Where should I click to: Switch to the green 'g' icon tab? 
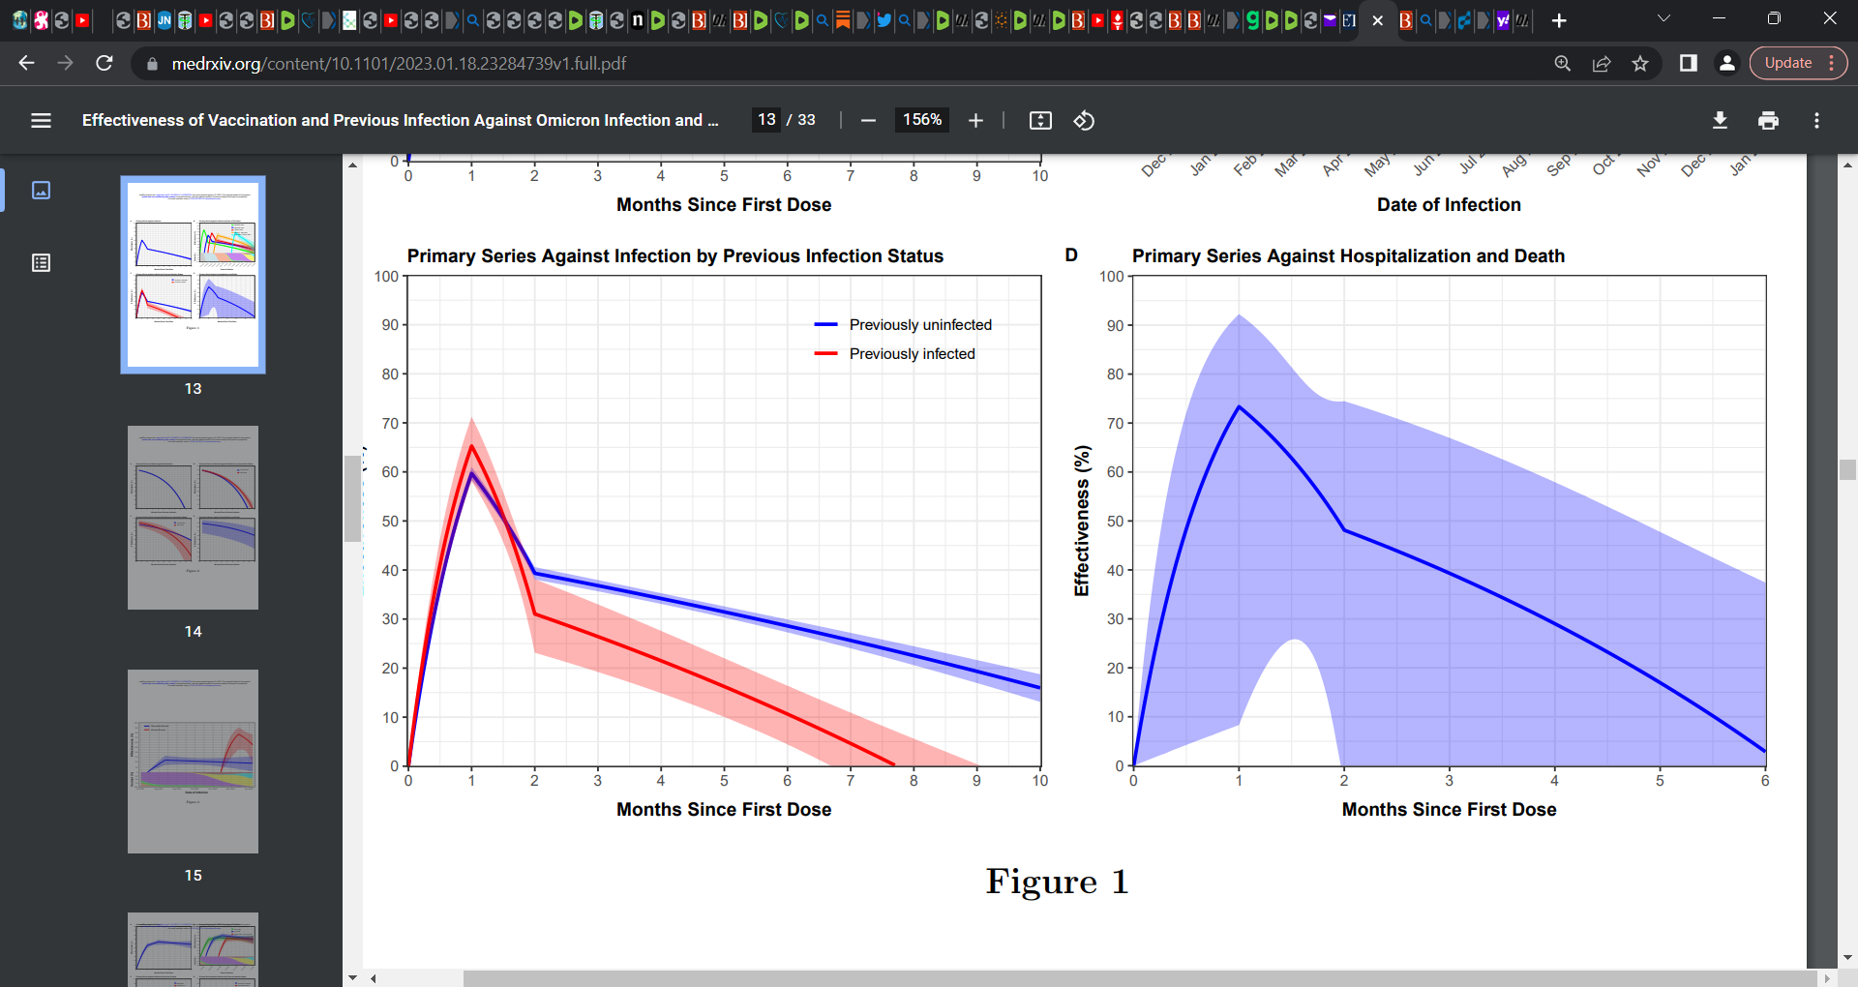click(1252, 20)
